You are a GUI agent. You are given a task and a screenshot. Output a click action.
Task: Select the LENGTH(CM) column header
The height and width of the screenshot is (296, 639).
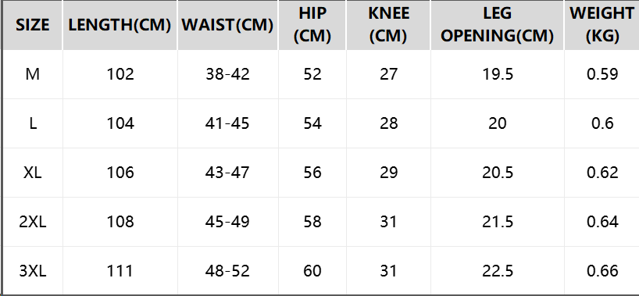[x=120, y=25]
